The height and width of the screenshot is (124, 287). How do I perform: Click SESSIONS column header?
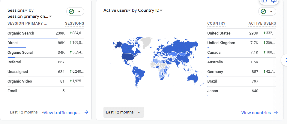click(x=74, y=23)
